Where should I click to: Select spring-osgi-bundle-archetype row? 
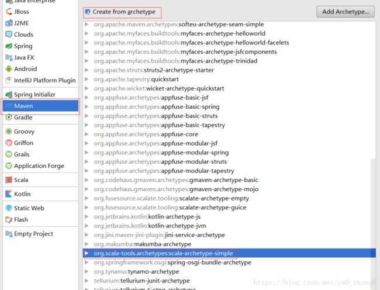click(229, 263)
